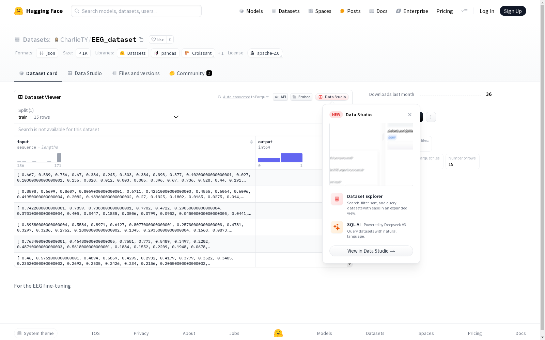Viewport: 545px width, 340px height.
Task: Open Pricing in top navigation
Action: pos(445,11)
